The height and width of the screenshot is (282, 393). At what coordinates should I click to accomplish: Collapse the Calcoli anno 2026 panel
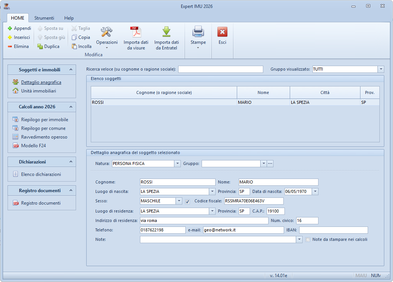[x=71, y=107]
